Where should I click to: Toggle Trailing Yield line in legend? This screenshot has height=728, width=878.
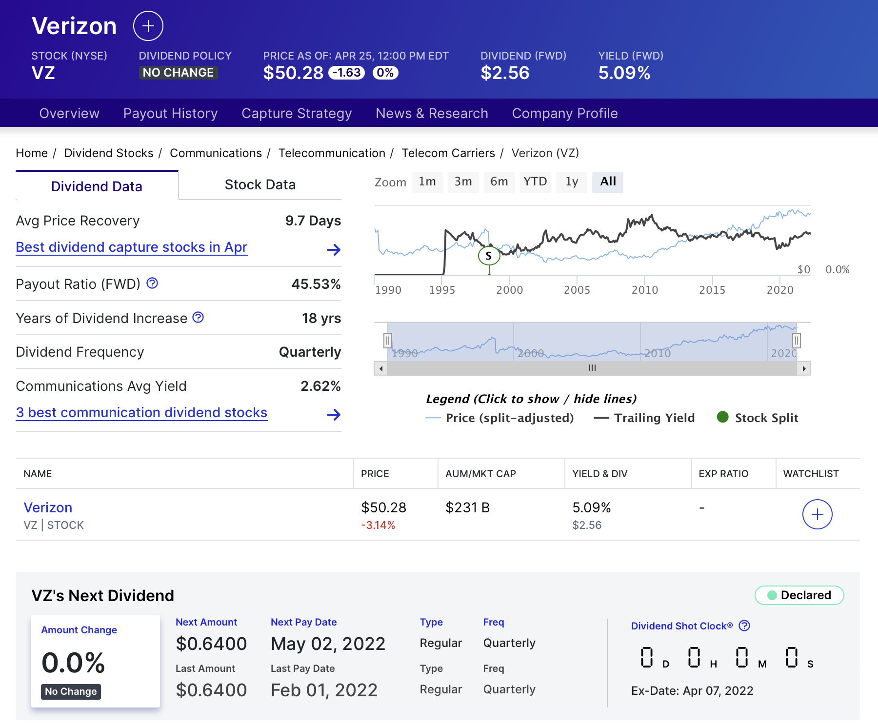[644, 418]
